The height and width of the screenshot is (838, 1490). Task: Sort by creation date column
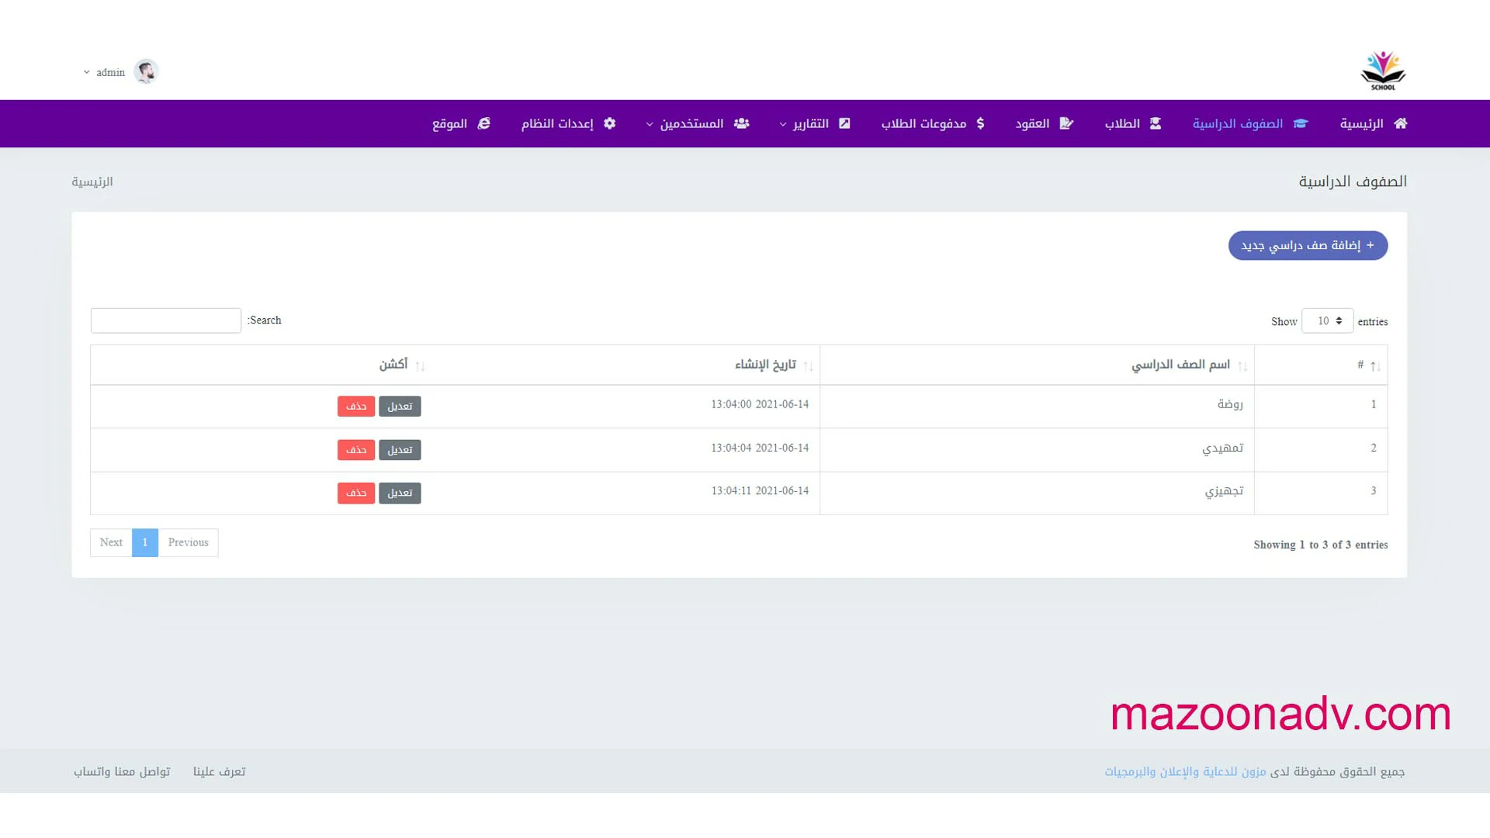pyautogui.click(x=765, y=365)
